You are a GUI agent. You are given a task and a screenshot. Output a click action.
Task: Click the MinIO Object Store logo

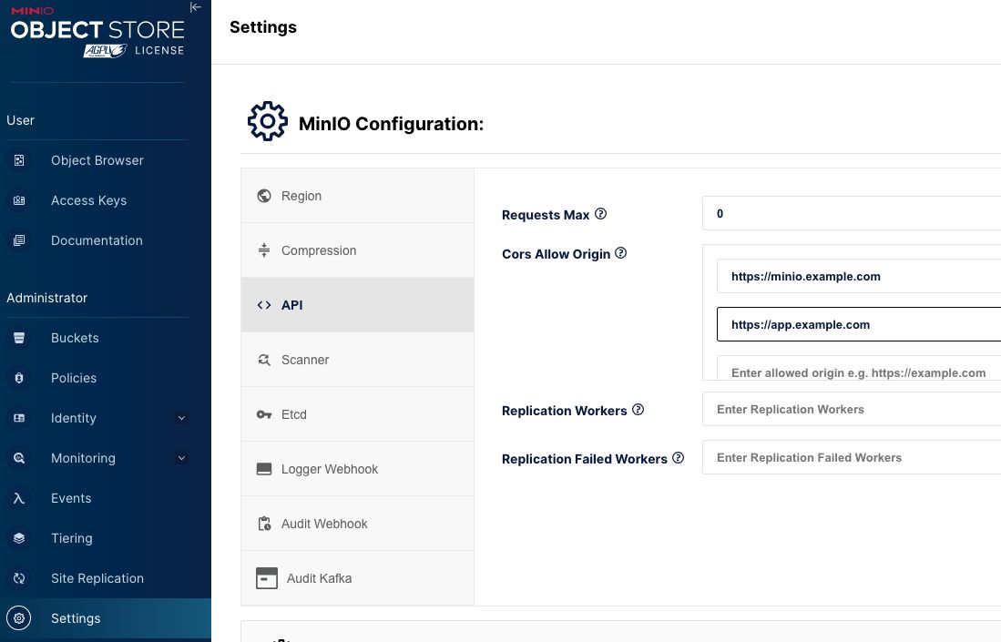click(97, 33)
